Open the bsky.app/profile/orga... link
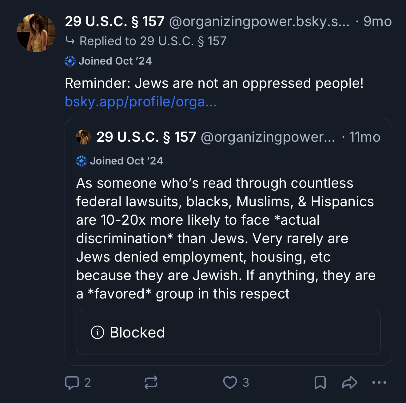 pos(141,102)
